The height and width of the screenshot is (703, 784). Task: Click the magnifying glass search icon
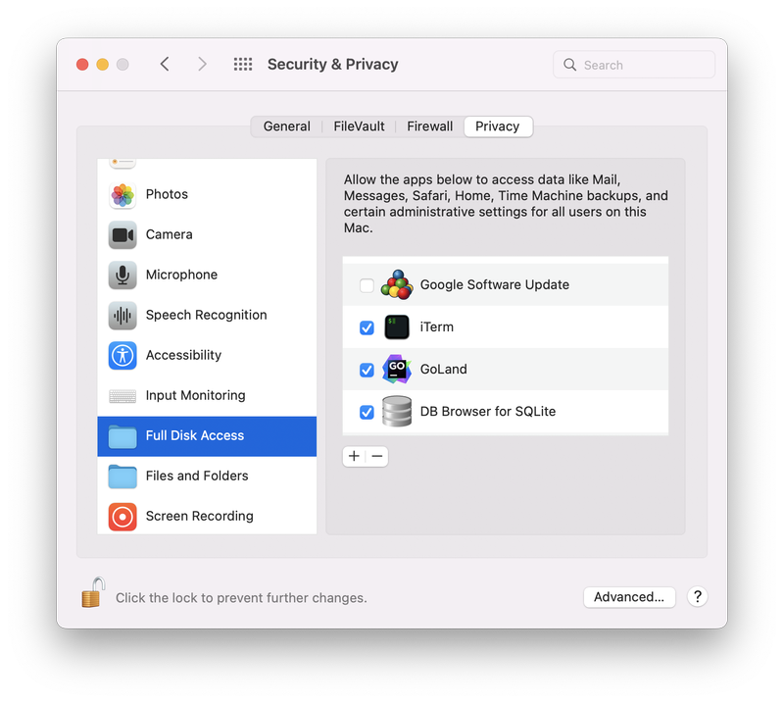point(569,65)
